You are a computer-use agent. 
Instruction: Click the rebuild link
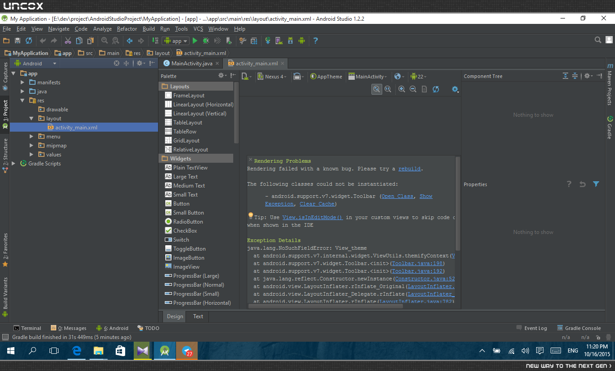click(x=409, y=169)
